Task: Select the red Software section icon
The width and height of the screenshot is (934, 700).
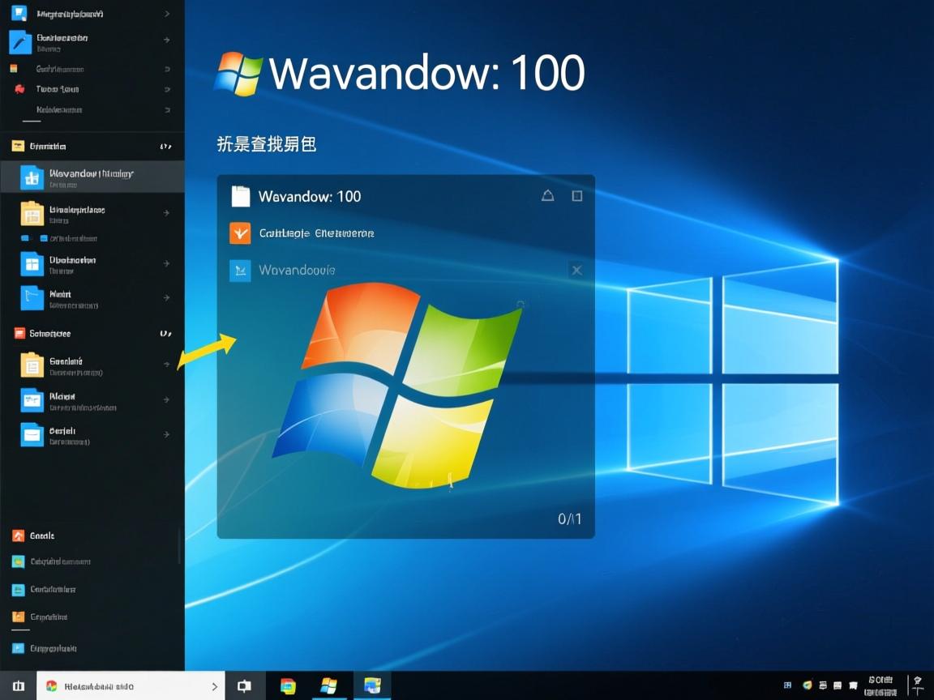Action: [21, 333]
